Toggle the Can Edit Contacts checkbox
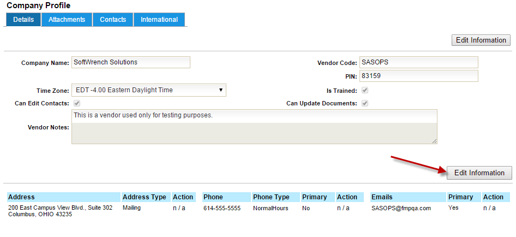 click(x=77, y=103)
